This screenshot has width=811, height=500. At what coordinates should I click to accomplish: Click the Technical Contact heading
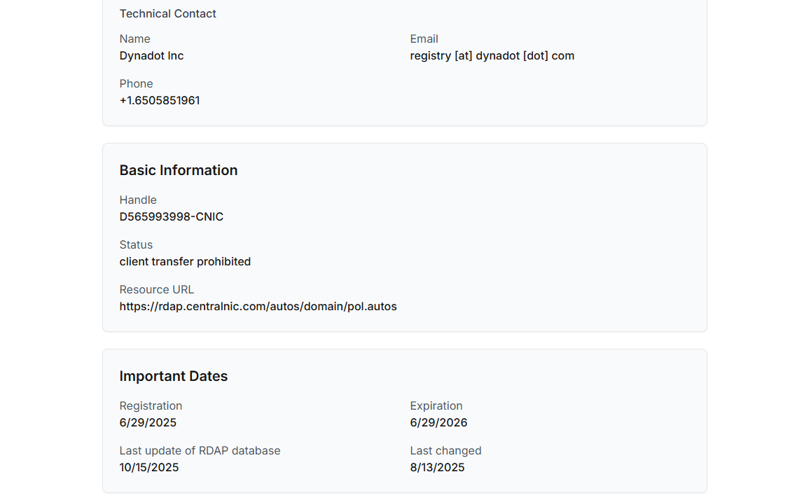click(x=167, y=14)
